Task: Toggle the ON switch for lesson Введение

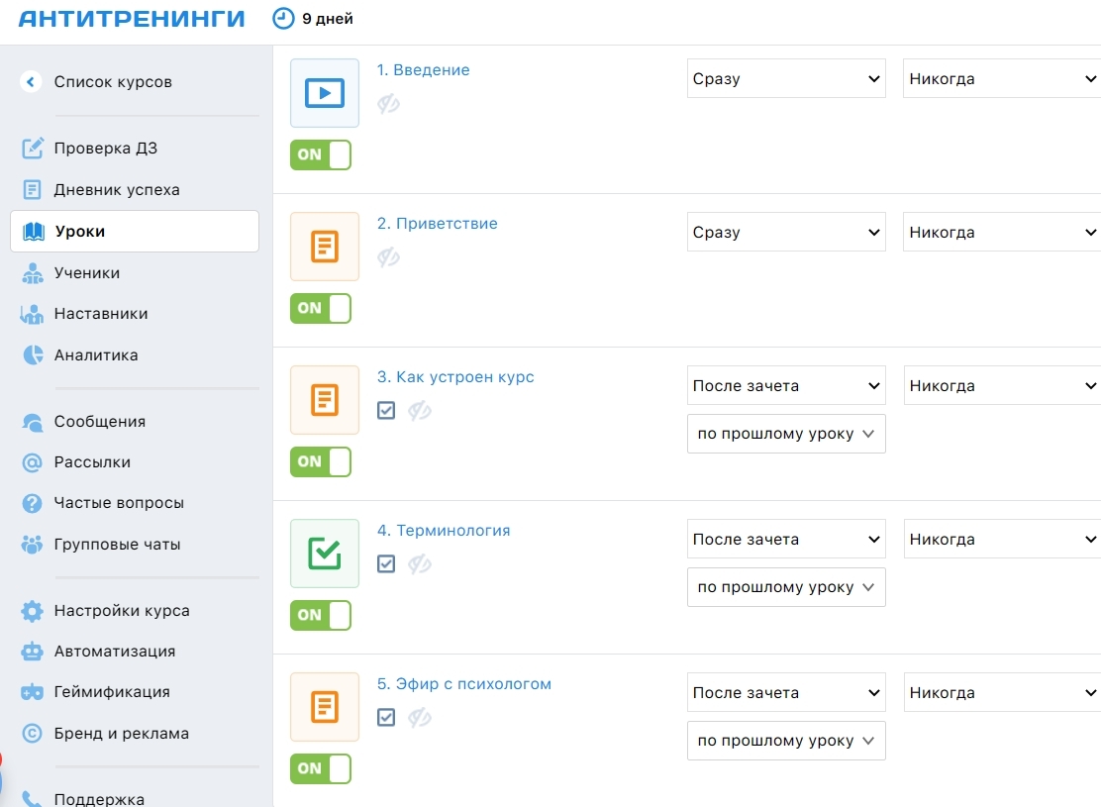Action: (321, 155)
